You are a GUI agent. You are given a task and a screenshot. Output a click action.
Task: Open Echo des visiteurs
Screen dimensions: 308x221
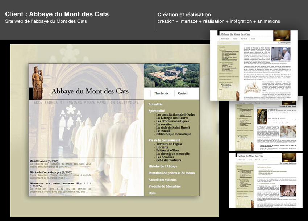(168, 160)
